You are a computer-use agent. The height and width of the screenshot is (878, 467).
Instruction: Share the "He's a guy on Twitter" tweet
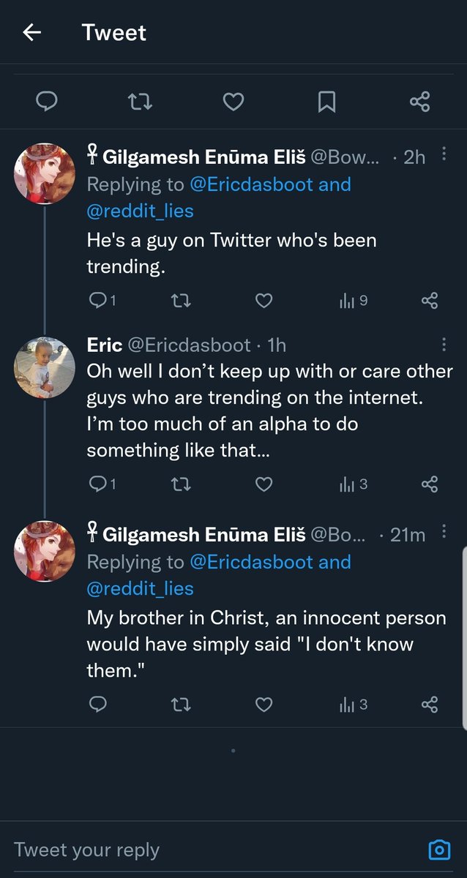coord(430,300)
